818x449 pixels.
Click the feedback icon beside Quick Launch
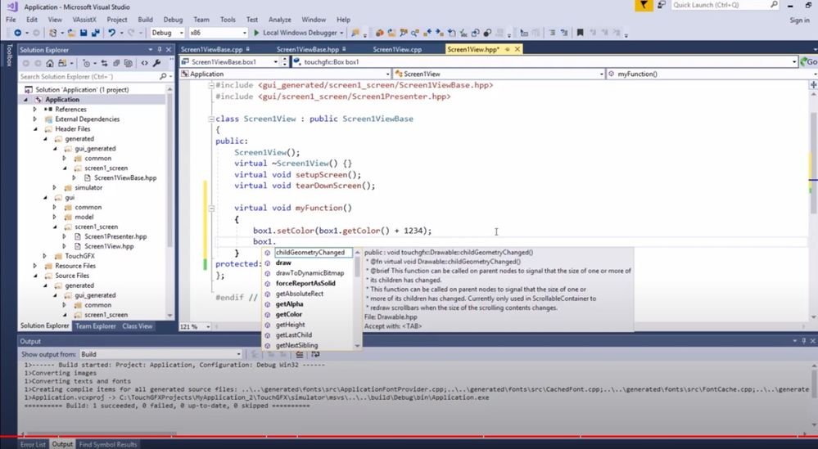661,5
